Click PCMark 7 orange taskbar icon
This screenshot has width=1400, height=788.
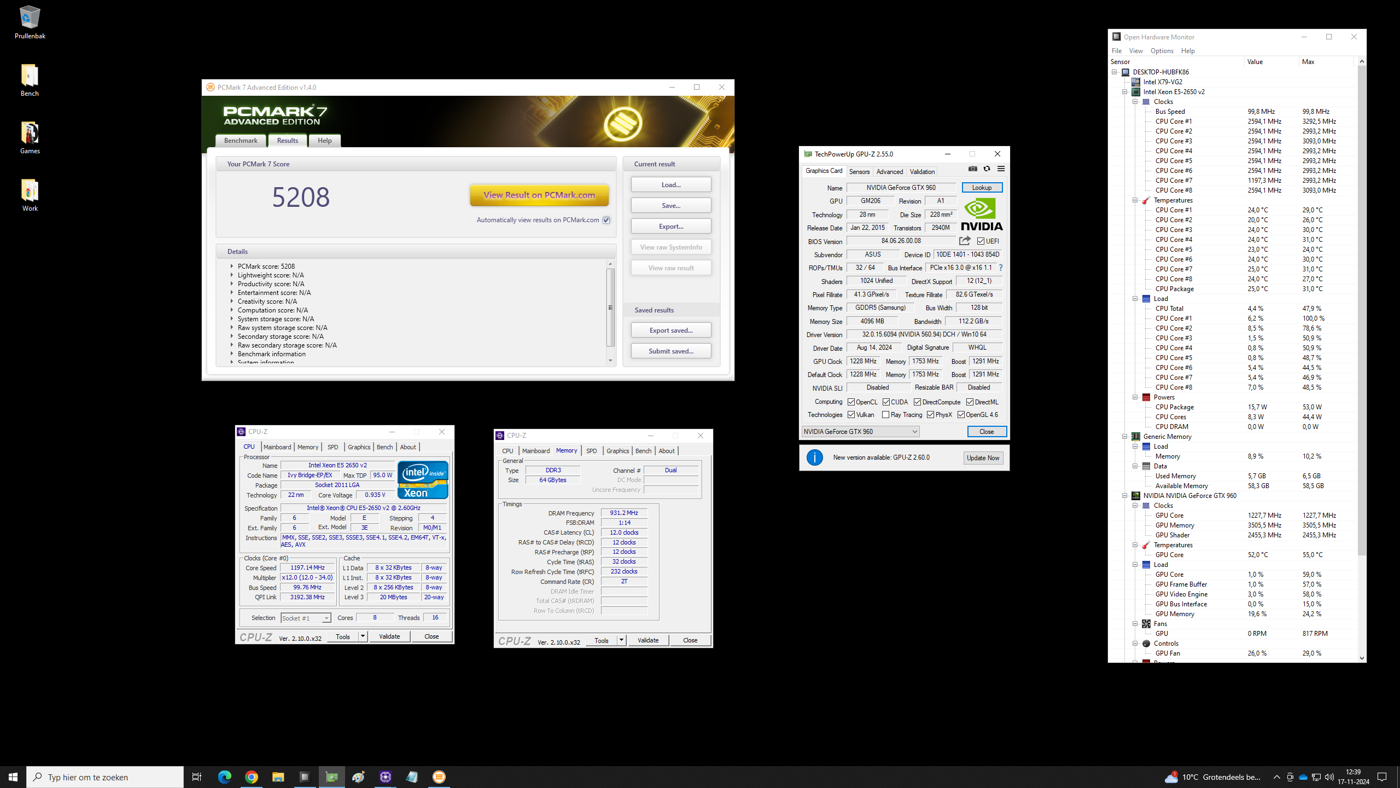point(439,777)
